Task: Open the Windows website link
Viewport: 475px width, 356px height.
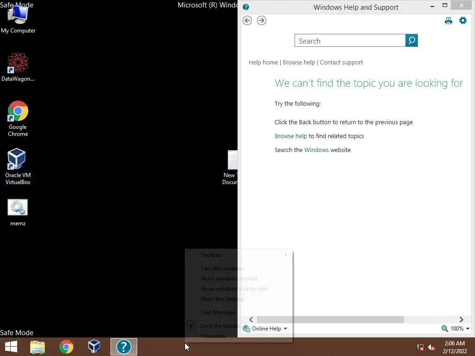Action: tap(316, 150)
